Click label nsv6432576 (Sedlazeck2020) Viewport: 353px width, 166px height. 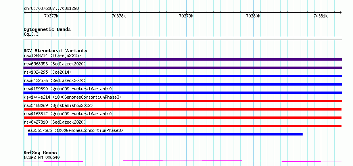55,80
